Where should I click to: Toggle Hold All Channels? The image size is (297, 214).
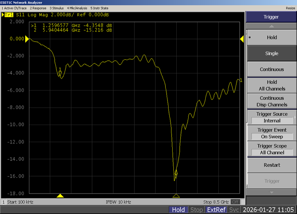click(271, 85)
